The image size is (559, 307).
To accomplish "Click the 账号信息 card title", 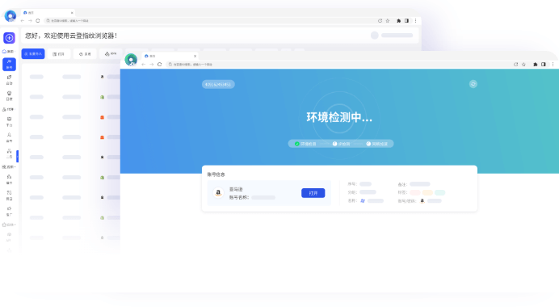I will [216, 175].
